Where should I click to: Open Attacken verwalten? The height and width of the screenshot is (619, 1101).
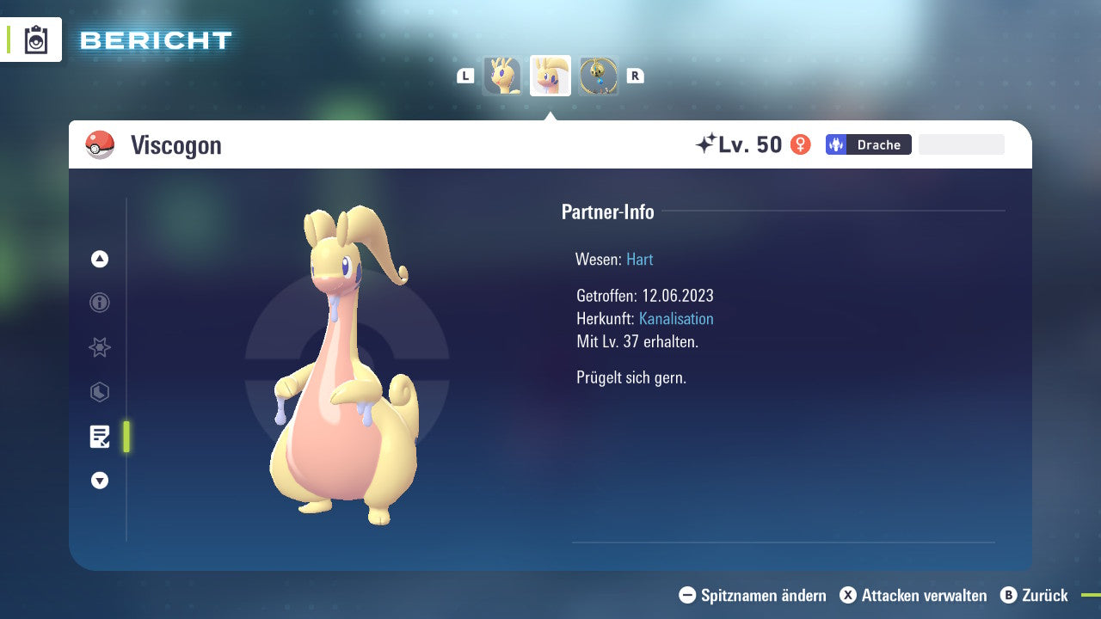(913, 595)
